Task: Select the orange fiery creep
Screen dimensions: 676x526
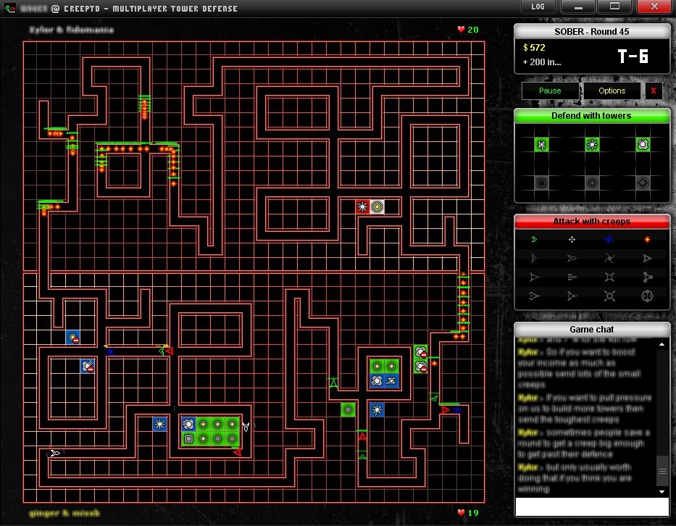Action: pyautogui.click(x=647, y=239)
